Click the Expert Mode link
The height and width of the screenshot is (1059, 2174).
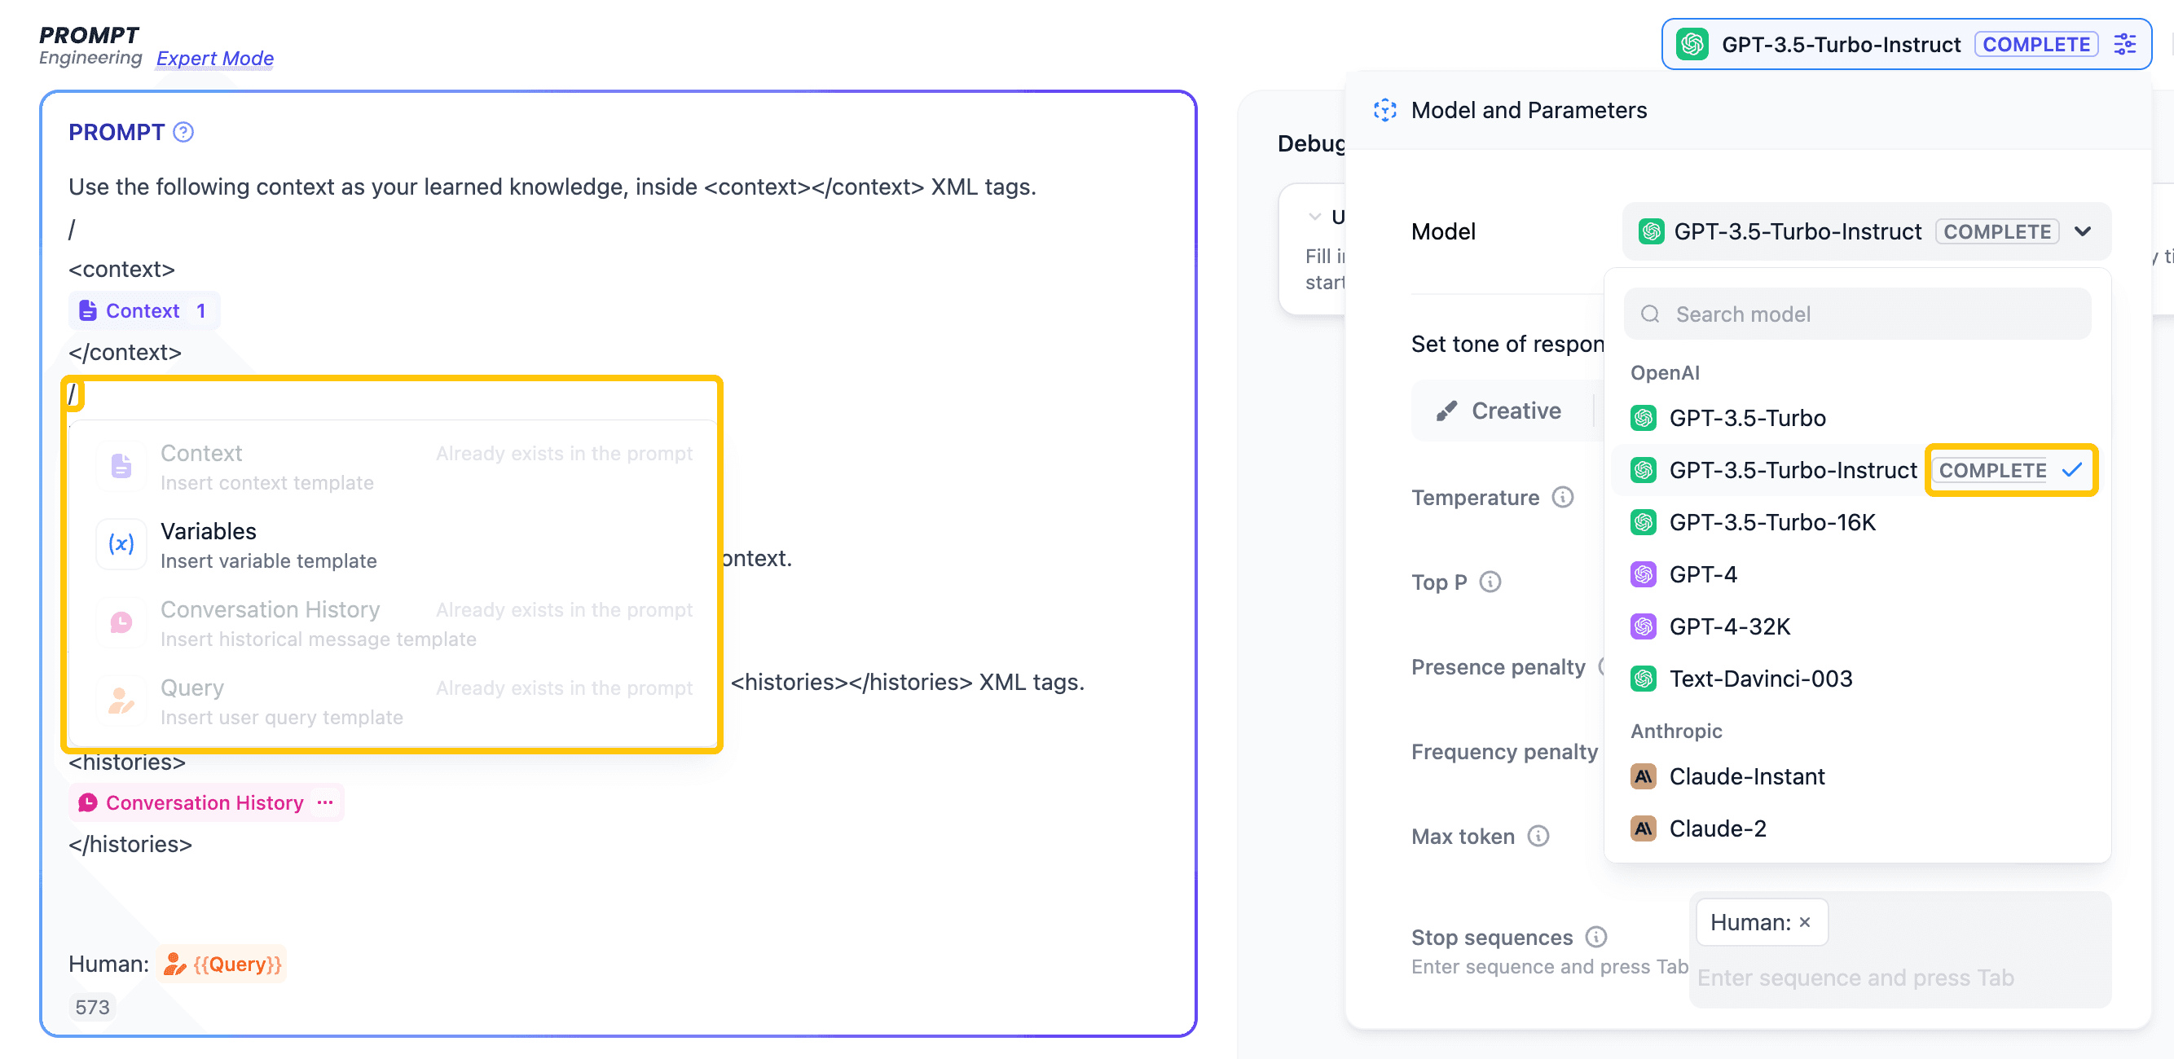tap(214, 58)
